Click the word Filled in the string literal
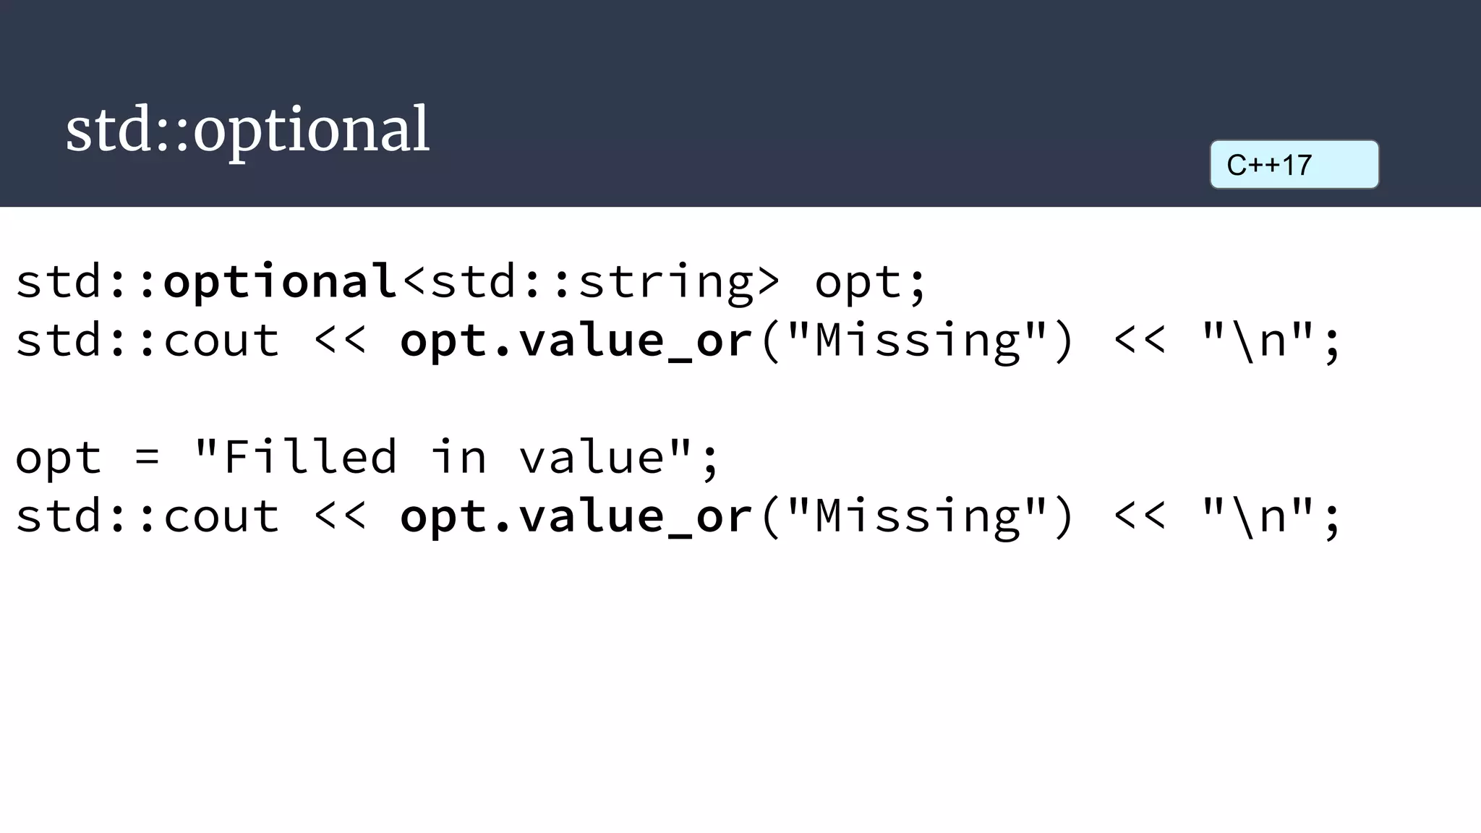This screenshot has width=1481, height=833. (x=310, y=456)
